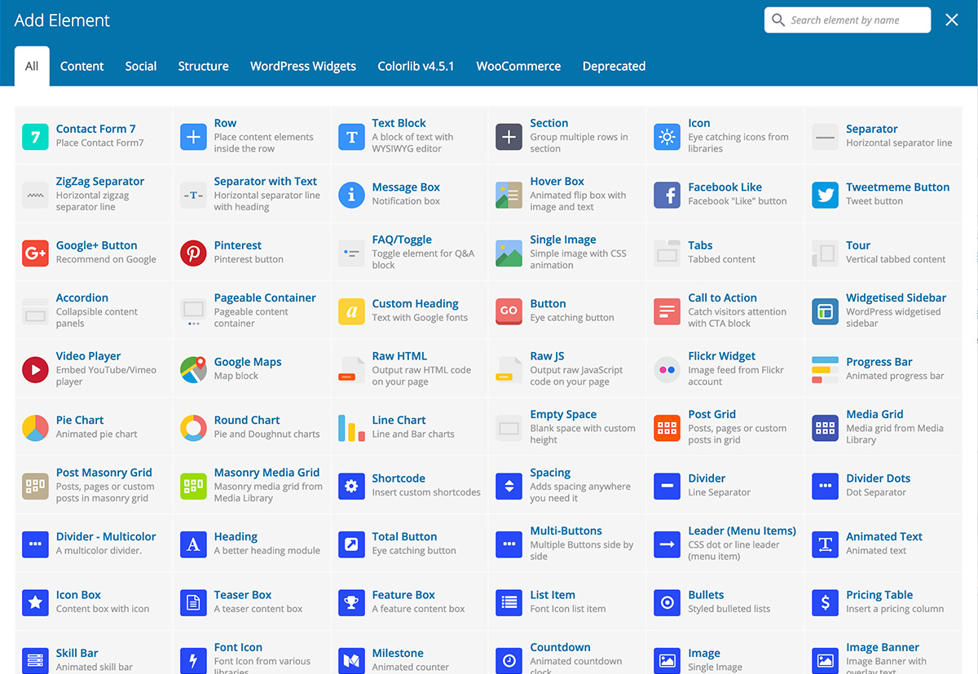The width and height of the screenshot is (978, 674).
Task: Click the Custom Heading element title
Action: (416, 304)
